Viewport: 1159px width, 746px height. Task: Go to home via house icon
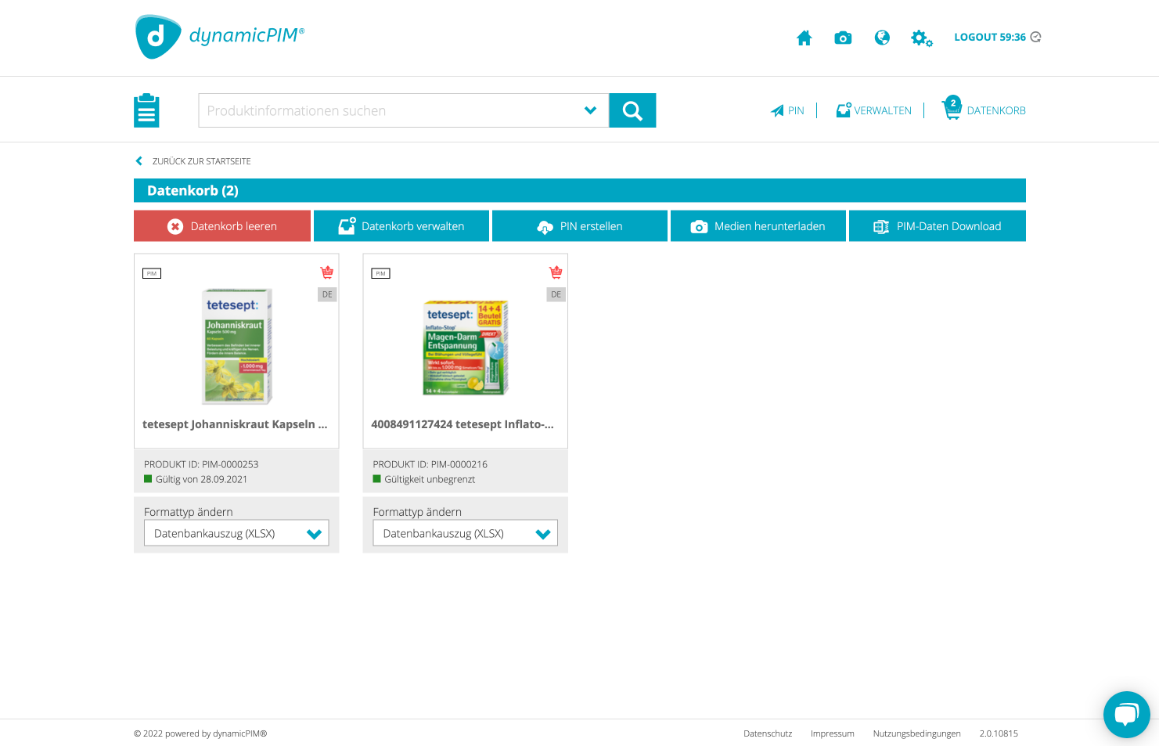click(804, 38)
